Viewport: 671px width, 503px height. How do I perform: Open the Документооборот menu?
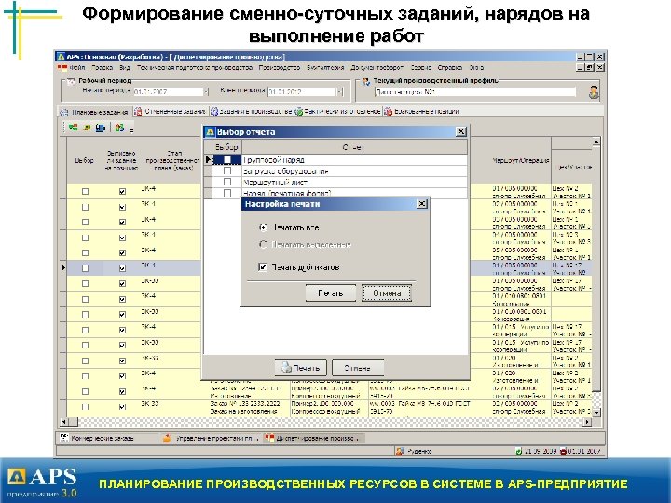(377, 68)
